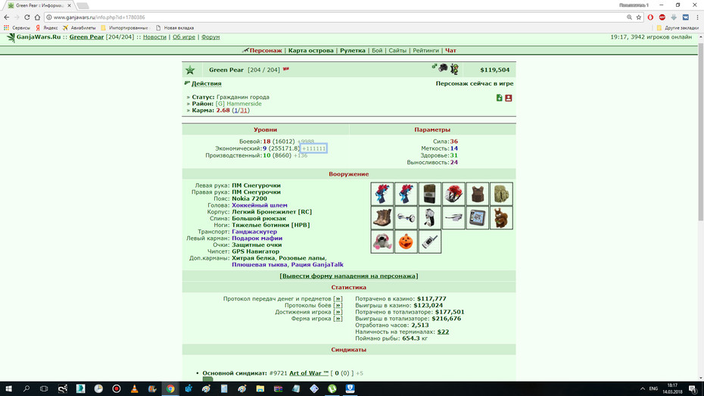Click the large backpack item icon
The image size is (704, 396).
point(501,194)
